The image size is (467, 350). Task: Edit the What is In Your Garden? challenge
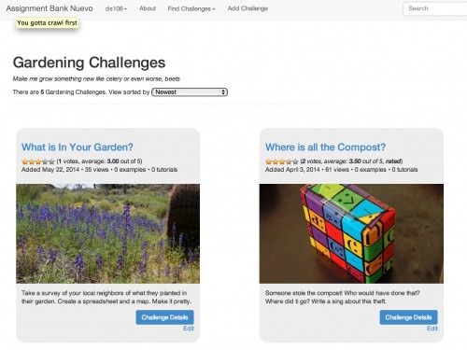[x=189, y=329]
